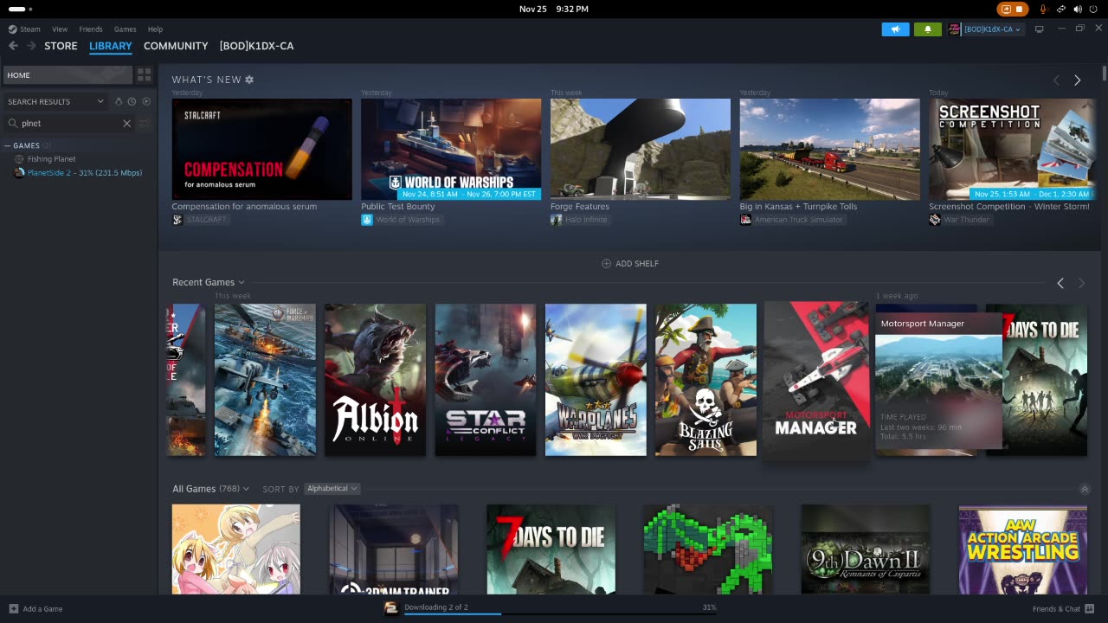Expand the SEARCH RESULTS dropdown
The width and height of the screenshot is (1108, 623).
click(x=55, y=101)
